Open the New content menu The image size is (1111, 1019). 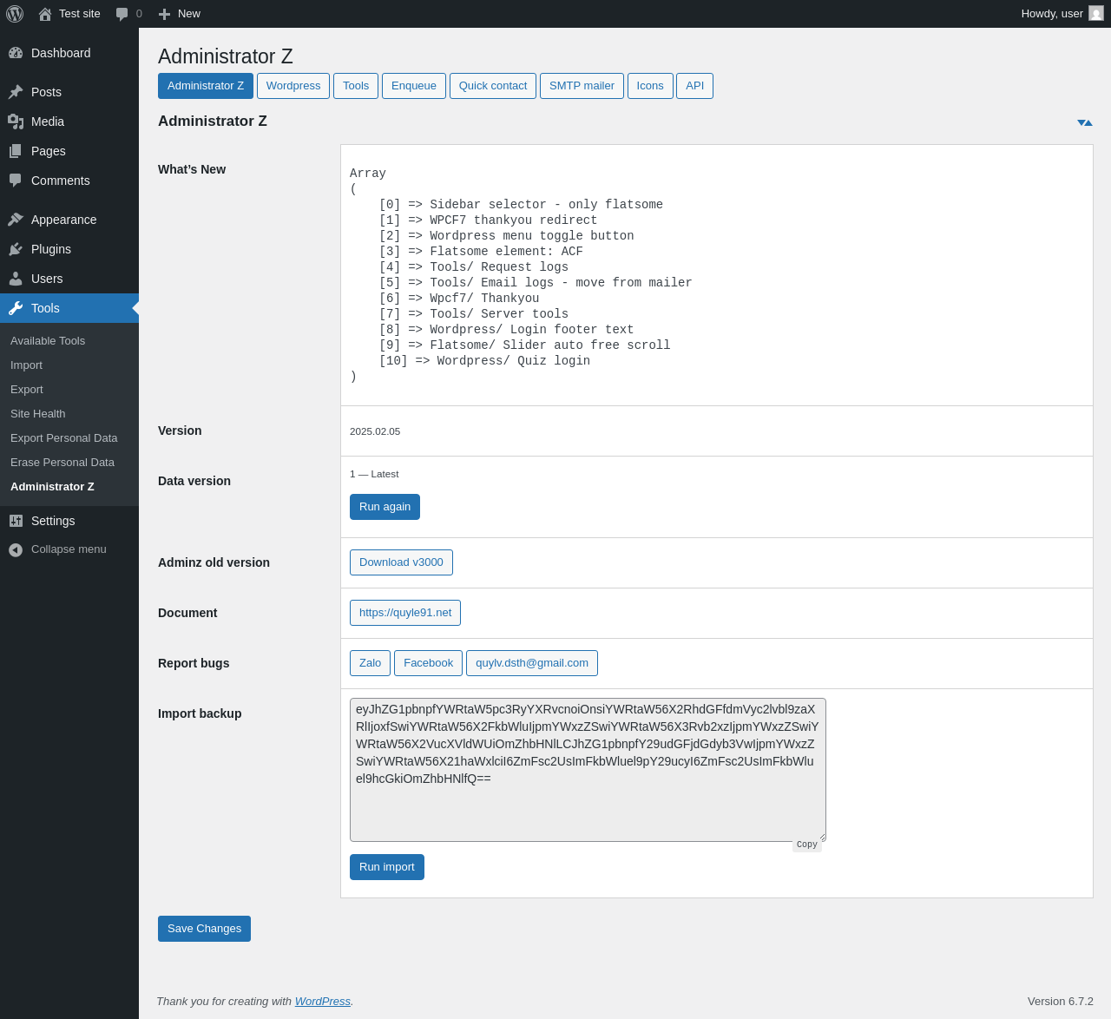tap(179, 14)
